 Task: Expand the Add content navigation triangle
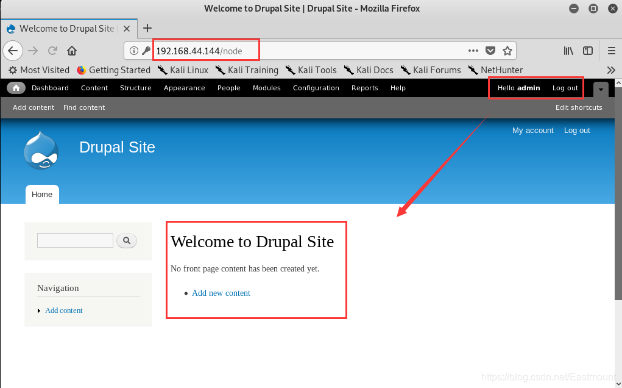[39, 311]
